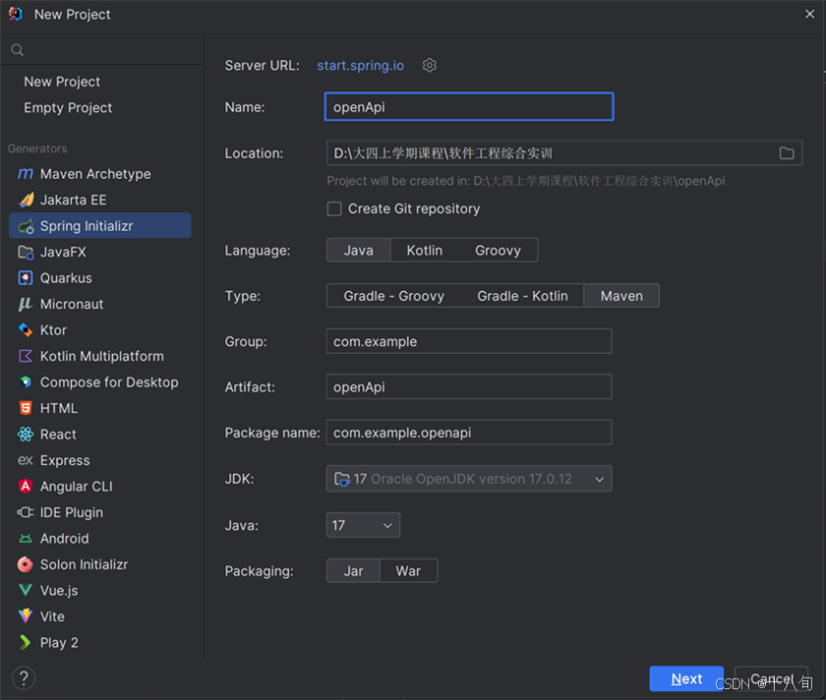Select Groovy as the language

(x=498, y=250)
